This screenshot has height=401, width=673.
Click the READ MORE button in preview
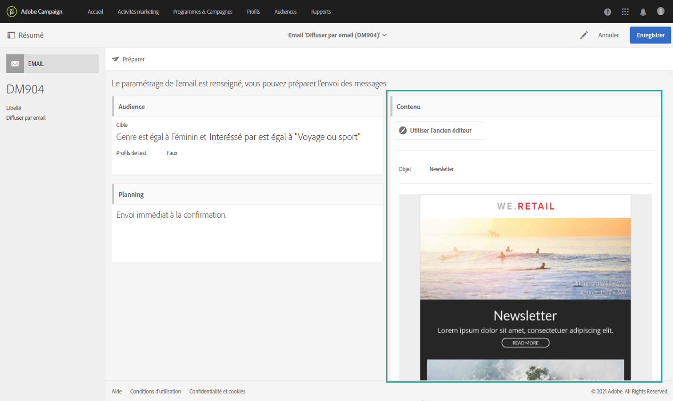click(x=525, y=343)
